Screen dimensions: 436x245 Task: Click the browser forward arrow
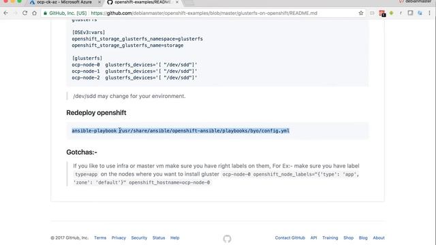[x=15, y=13]
